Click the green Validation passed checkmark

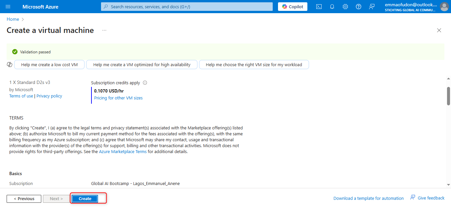pos(15,52)
